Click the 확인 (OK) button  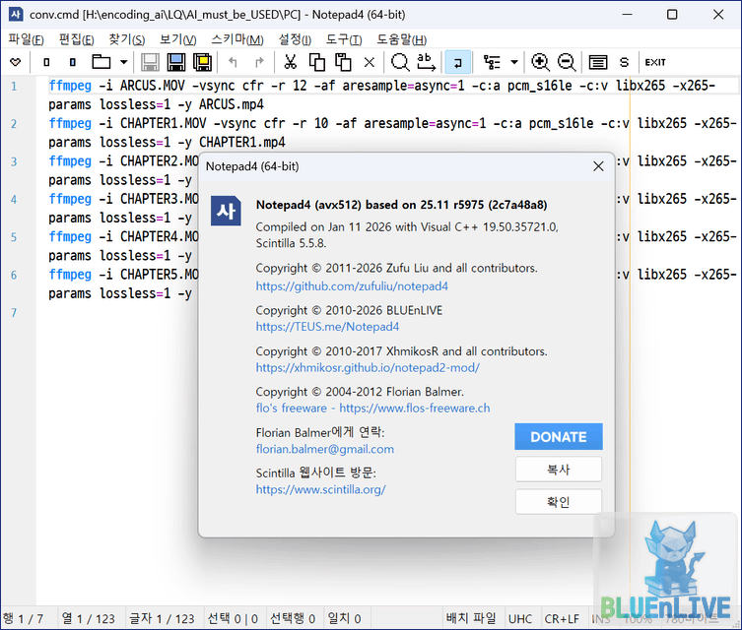coord(558,501)
